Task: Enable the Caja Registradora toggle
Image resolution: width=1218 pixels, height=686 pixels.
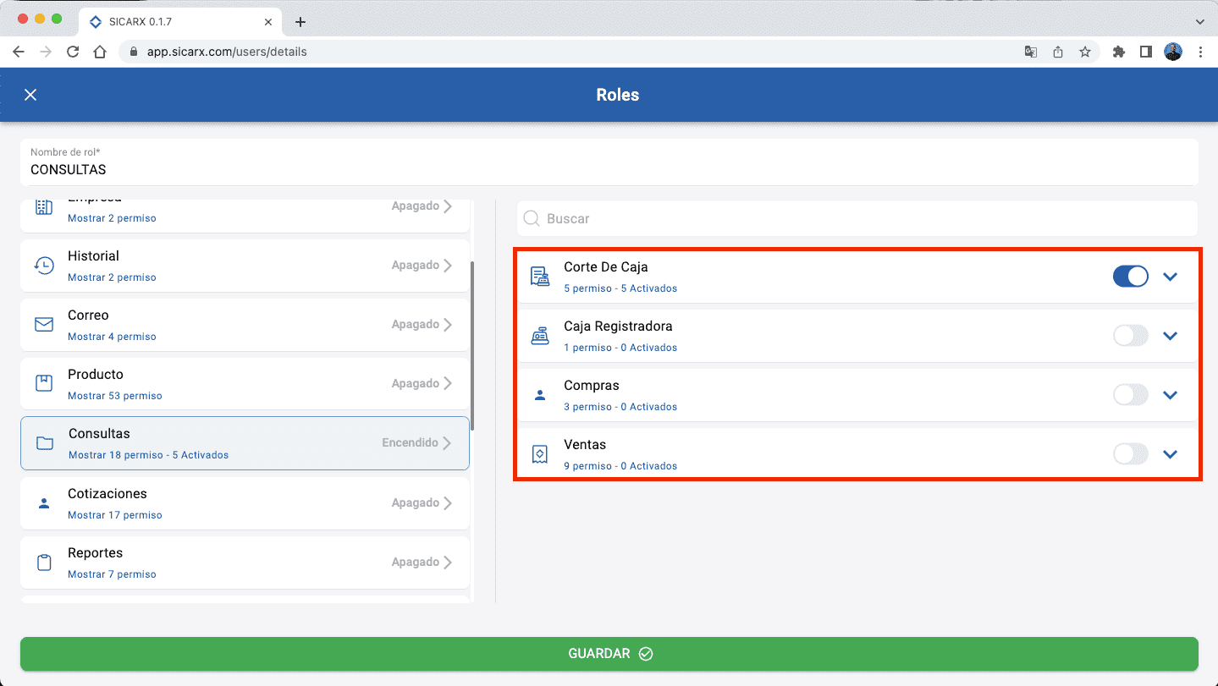Action: [x=1130, y=336]
